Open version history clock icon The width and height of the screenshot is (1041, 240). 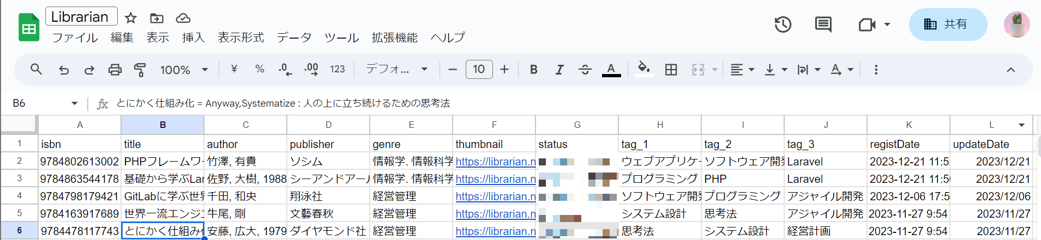(x=783, y=24)
